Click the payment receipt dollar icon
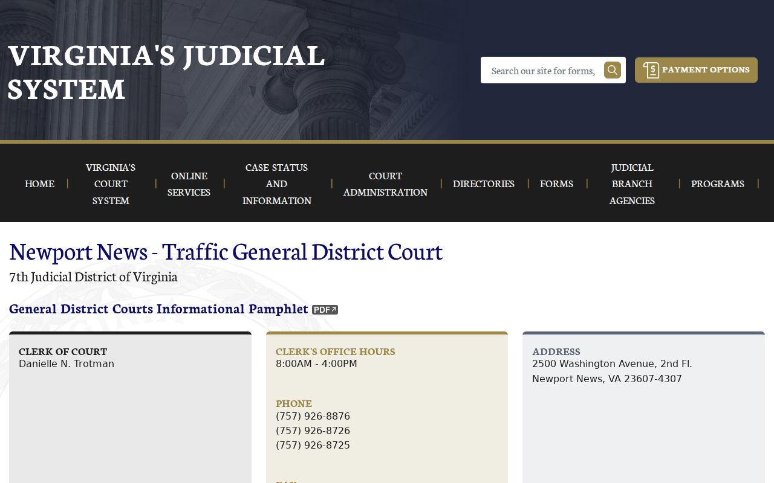Screen dimensions: 774x483 [x=651, y=70]
